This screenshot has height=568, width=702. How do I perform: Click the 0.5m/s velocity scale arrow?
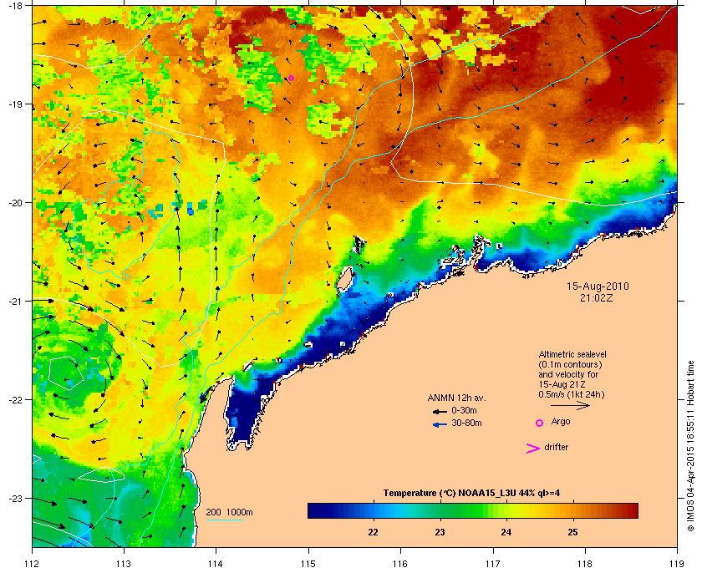coord(570,405)
